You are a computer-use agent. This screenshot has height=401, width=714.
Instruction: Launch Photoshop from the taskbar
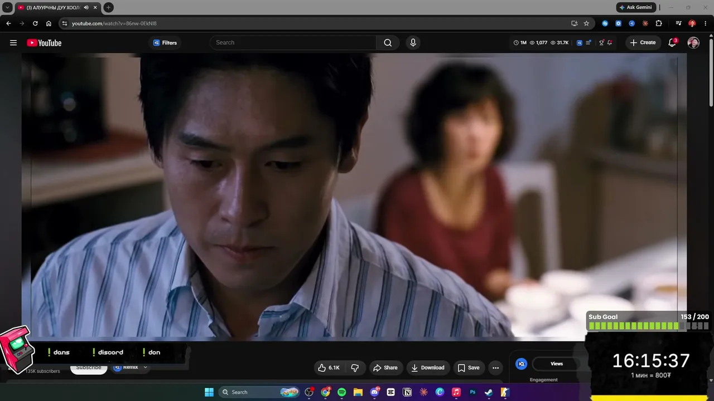(x=472, y=392)
